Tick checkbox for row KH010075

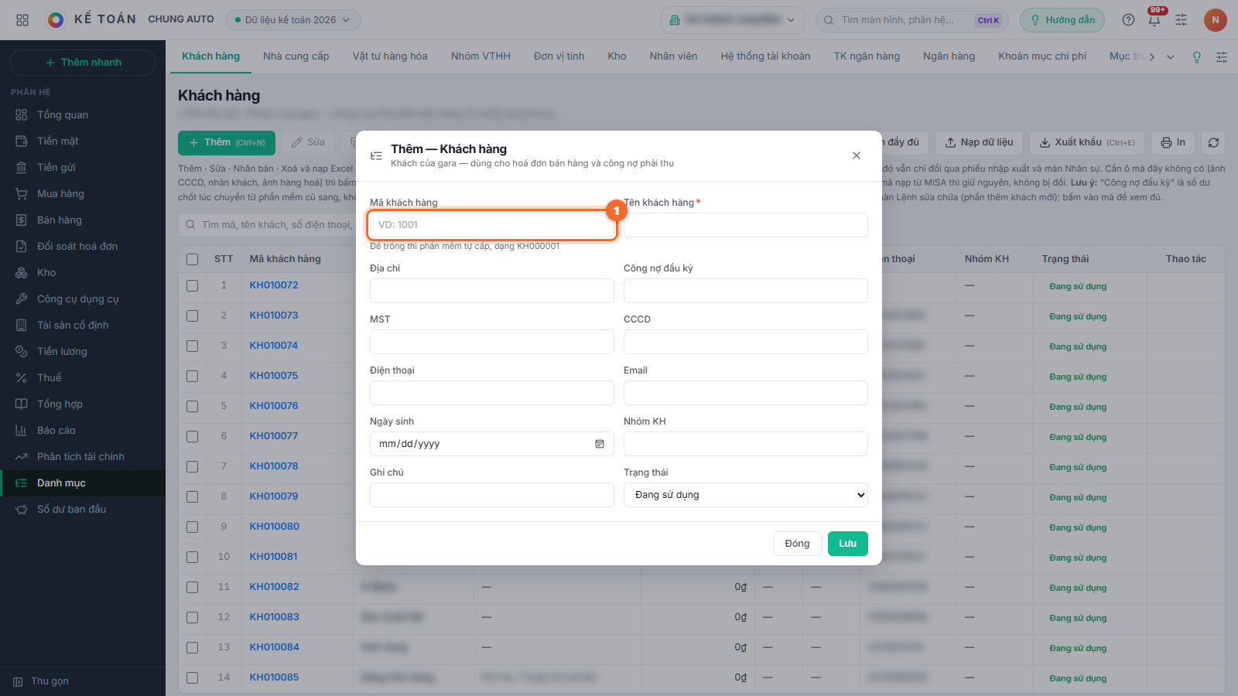(192, 376)
